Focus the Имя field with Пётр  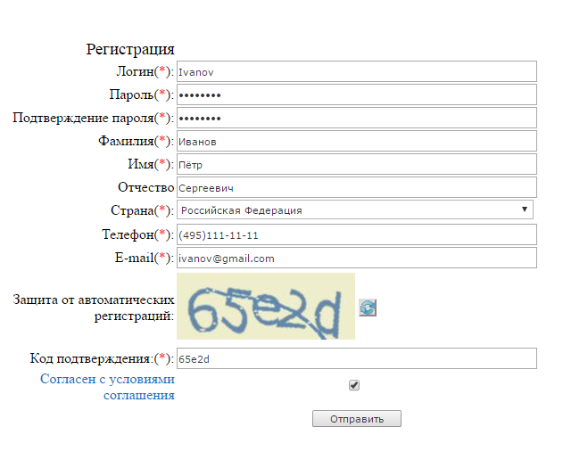(356, 164)
